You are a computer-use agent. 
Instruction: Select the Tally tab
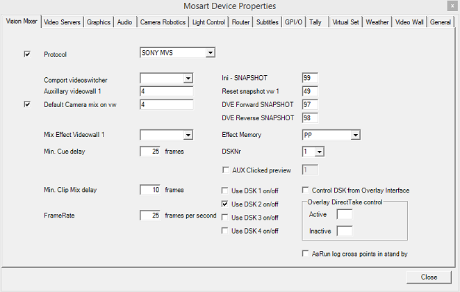point(315,22)
